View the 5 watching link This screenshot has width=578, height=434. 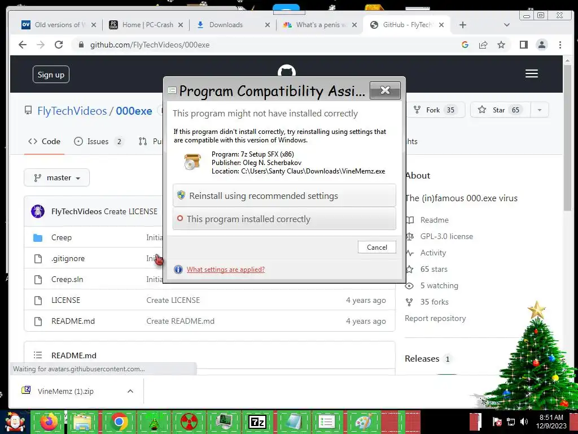(x=439, y=285)
